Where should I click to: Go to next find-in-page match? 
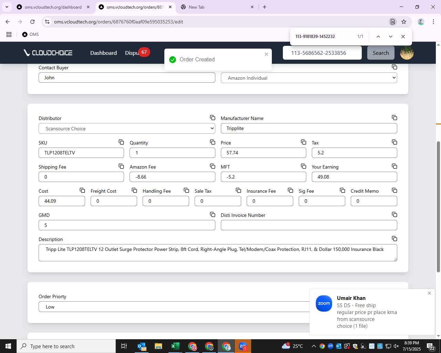pyautogui.click(x=390, y=37)
